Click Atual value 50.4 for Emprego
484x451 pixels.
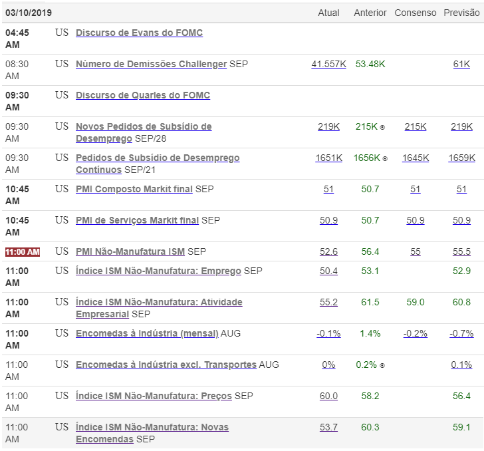coord(328,271)
